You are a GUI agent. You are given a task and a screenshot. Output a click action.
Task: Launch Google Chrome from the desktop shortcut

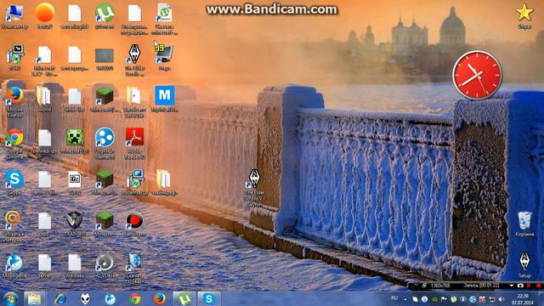[x=14, y=142]
